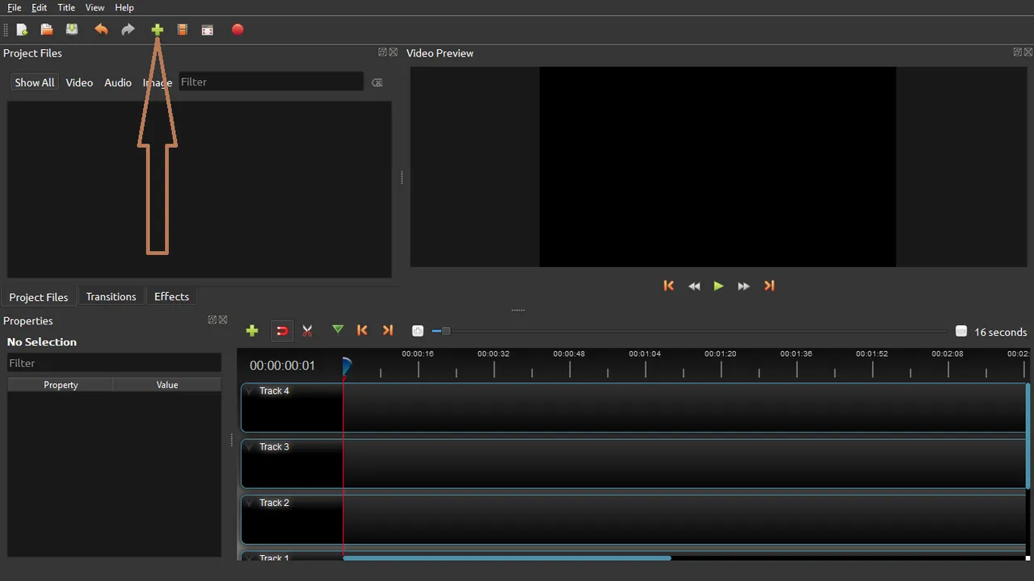Click the dotted splitter handle above the timeline
The height and width of the screenshot is (581, 1034).
(518, 310)
